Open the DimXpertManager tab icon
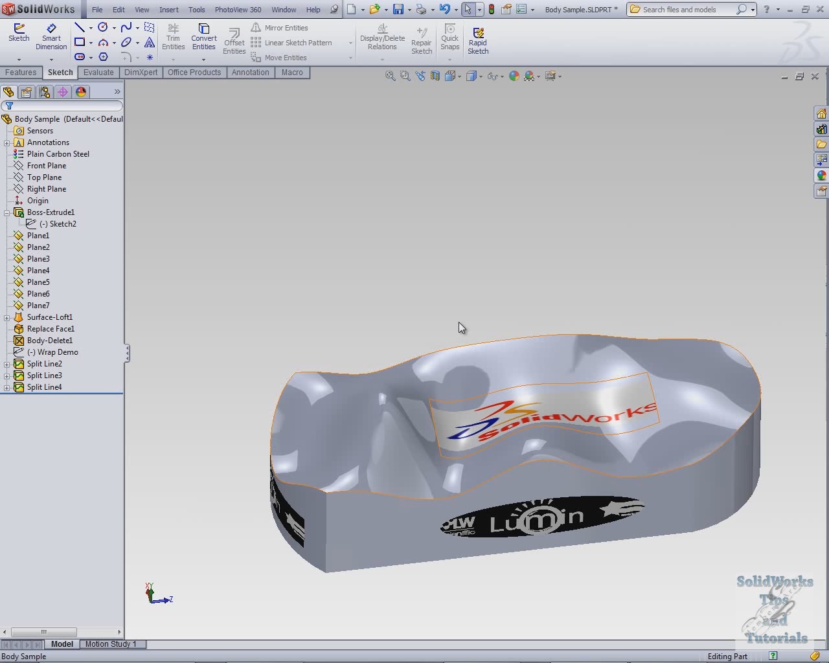This screenshot has width=829, height=663. pyautogui.click(x=63, y=92)
